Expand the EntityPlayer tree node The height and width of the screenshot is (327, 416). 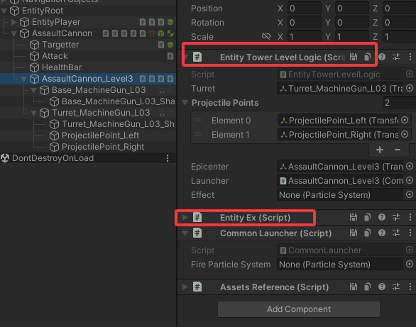(13, 22)
